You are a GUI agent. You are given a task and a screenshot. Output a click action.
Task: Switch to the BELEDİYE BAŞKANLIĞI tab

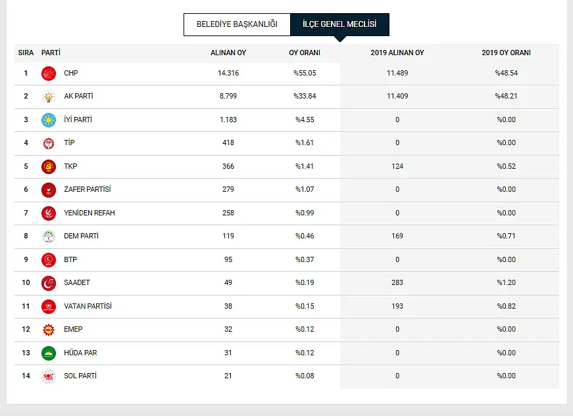237,24
